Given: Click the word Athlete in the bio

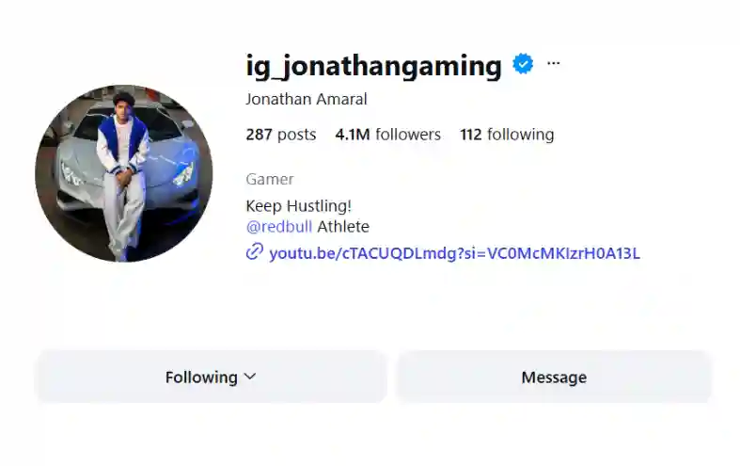Looking at the screenshot, I should pyautogui.click(x=343, y=227).
